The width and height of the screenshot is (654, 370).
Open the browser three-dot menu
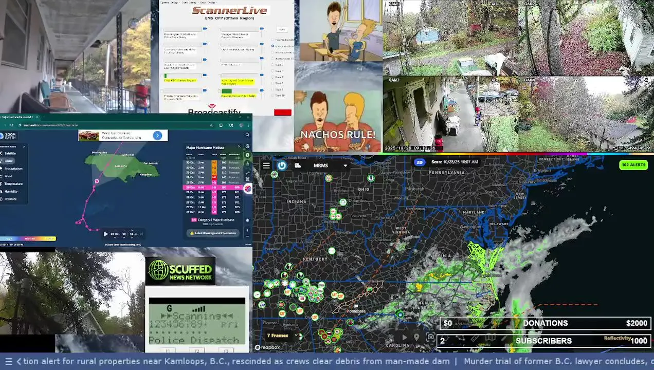pos(248,125)
